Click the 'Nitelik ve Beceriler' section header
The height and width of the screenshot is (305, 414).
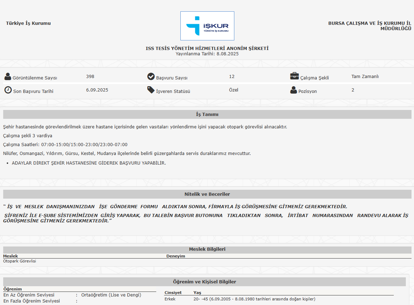[x=207, y=194]
